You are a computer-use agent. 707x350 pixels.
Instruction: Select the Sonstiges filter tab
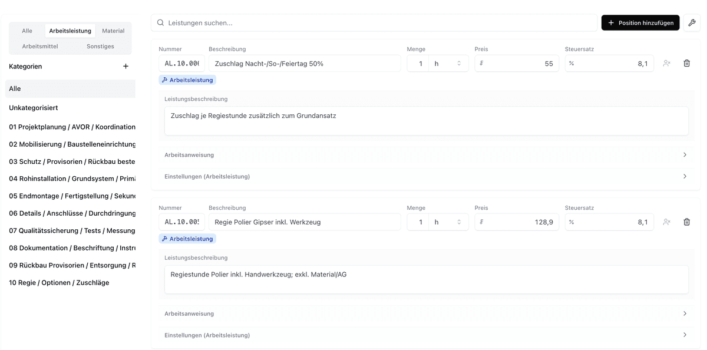pyautogui.click(x=100, y=46)
